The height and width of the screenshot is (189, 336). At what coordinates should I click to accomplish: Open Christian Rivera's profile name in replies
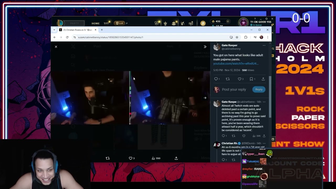(229, 143)
